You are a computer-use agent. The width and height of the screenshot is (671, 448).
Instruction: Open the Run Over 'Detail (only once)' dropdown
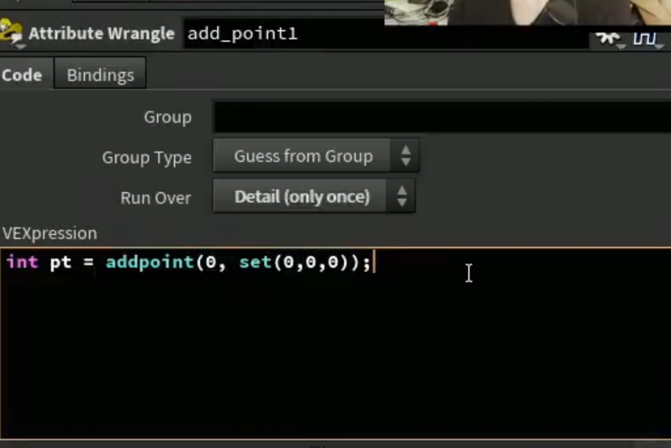314,196
